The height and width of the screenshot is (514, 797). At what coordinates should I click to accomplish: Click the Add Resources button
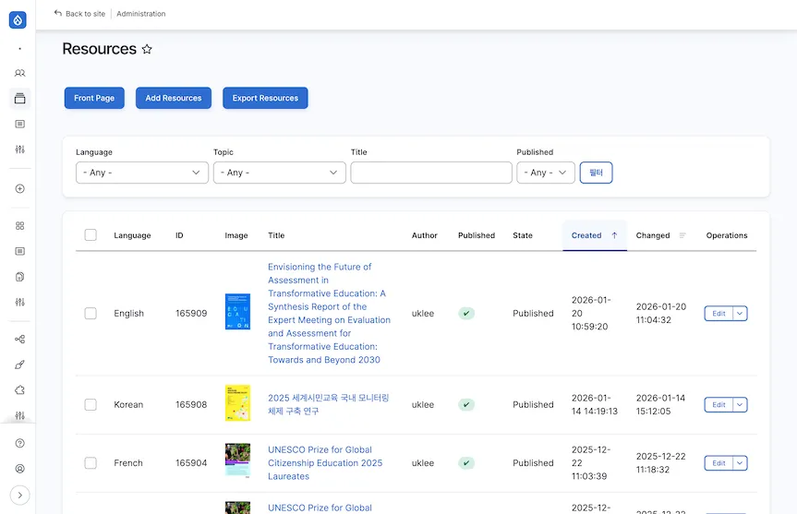coord(174,98)
